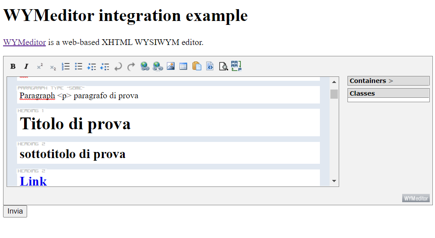This screenshot has height=238, width=435.
Task: Click the misspelled word 'Paragraph'
Action: pyautogui.click(x=38, y=96)
